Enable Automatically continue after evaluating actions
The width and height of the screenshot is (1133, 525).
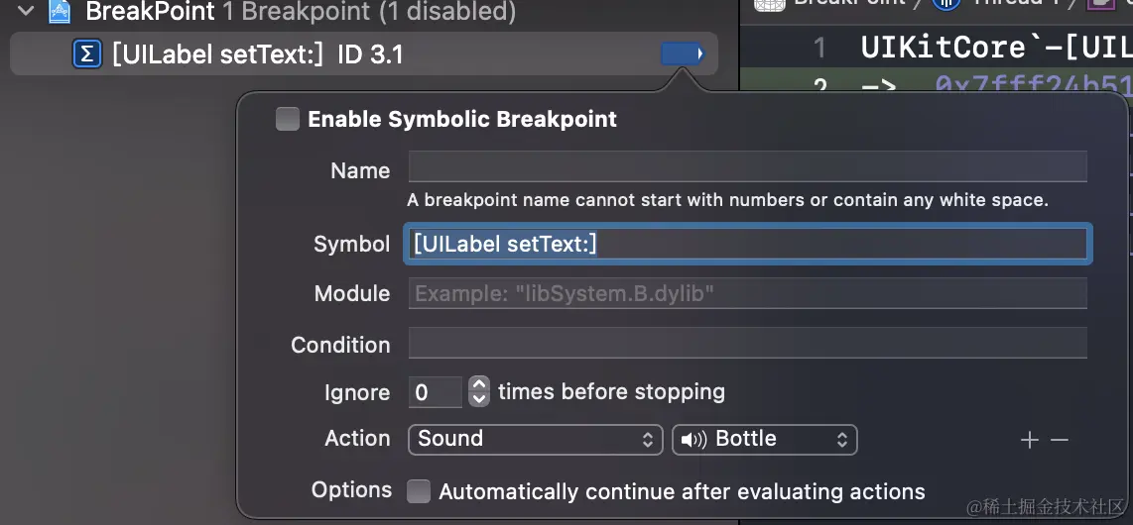coord(420,491)
